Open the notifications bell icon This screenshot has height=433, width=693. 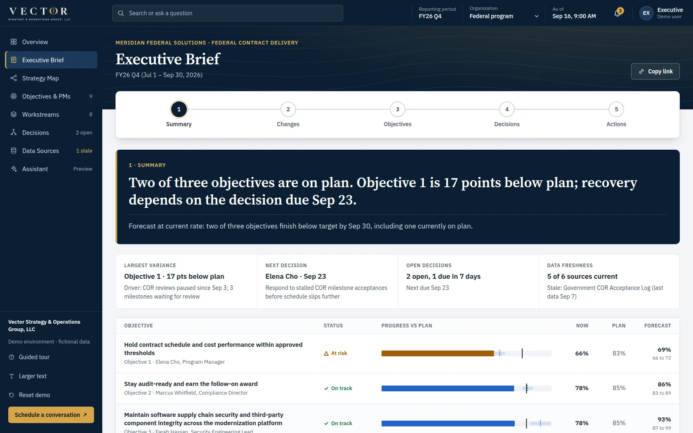tap(618, 13)
